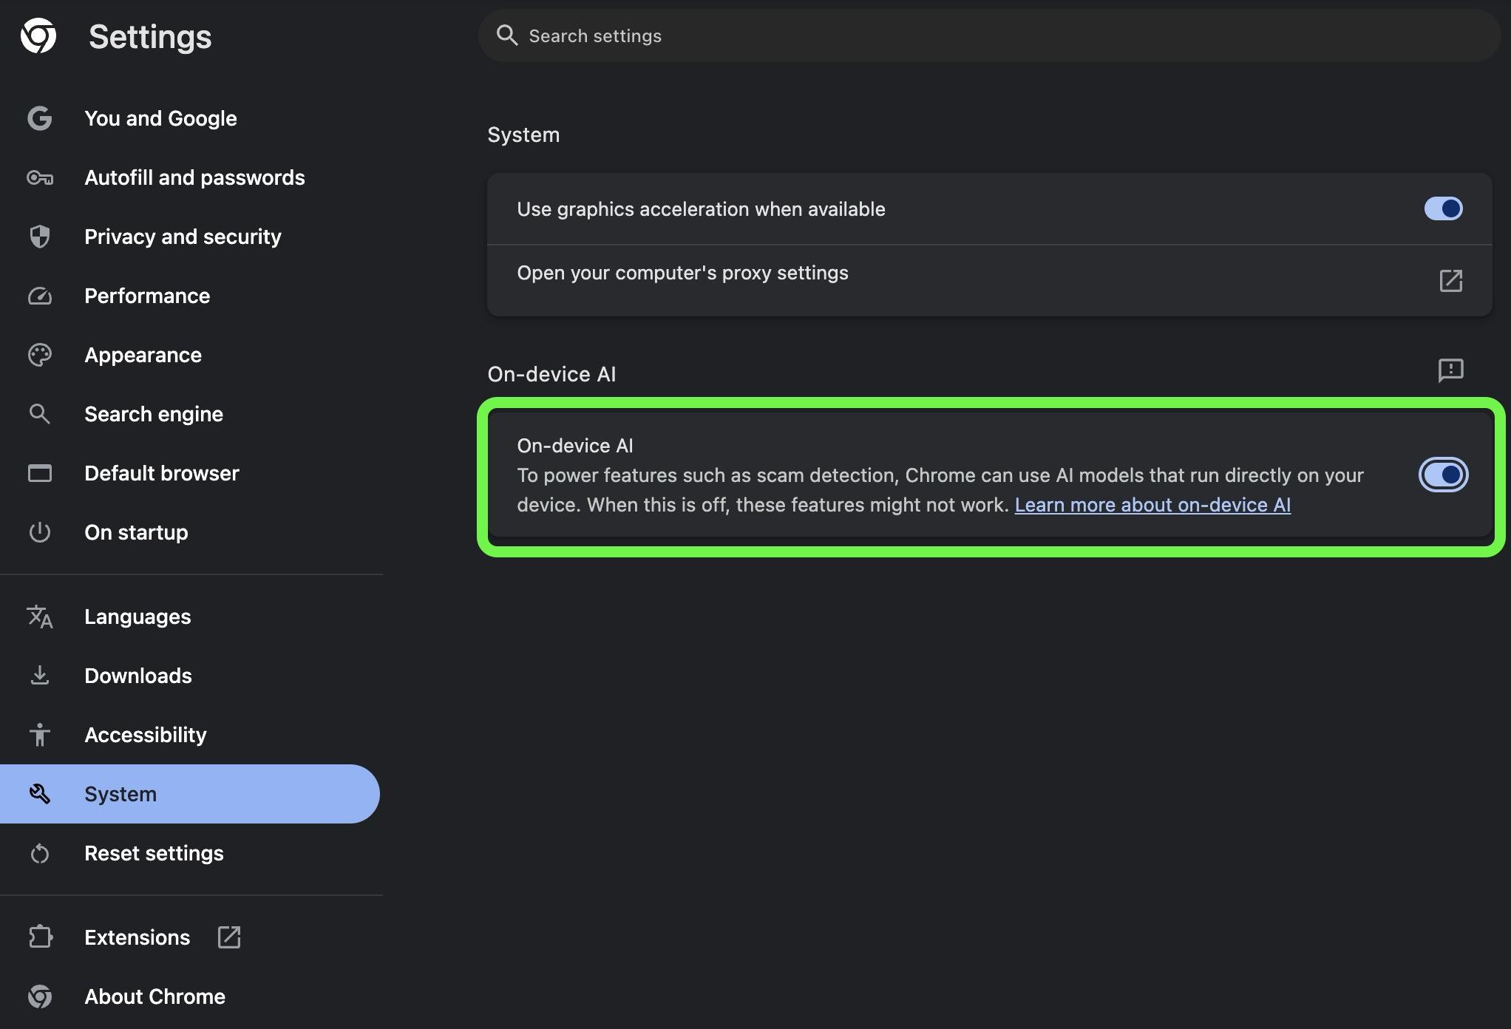1511x1029 pixels.
Task: Click the window icon for Default browser
Action: [40, 473]
